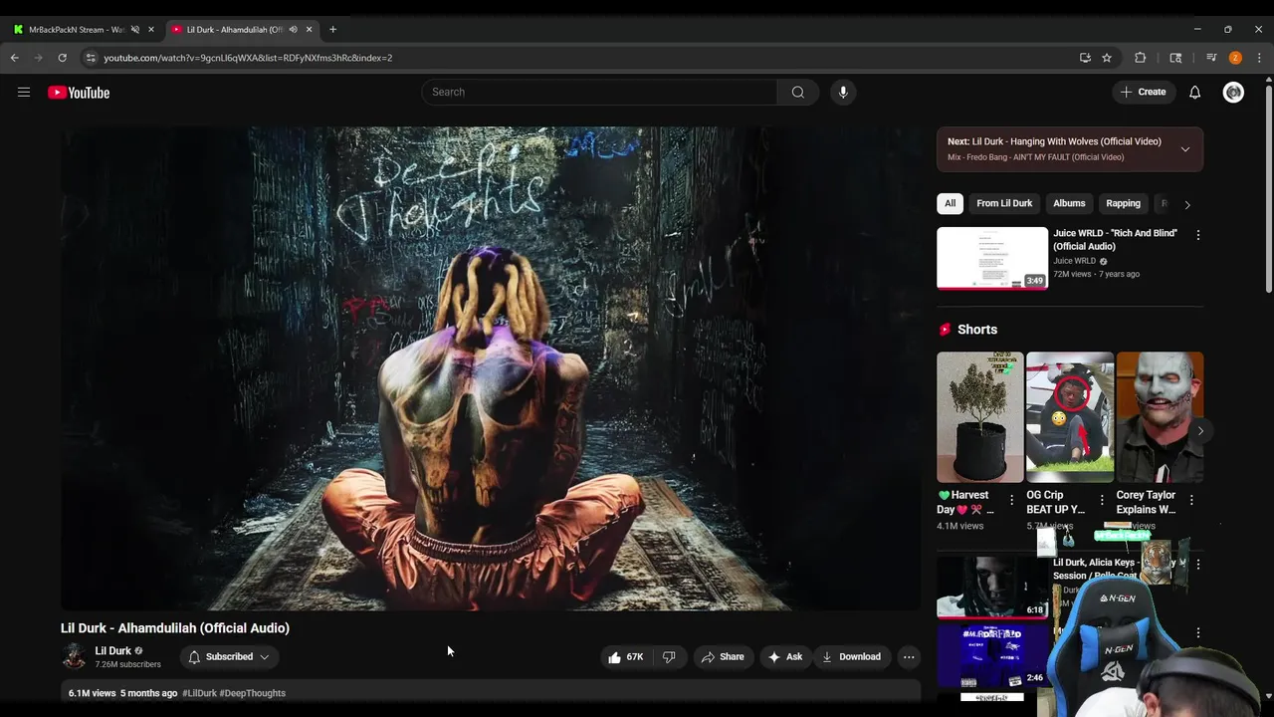Click the search magnifier button

(798, 93)
